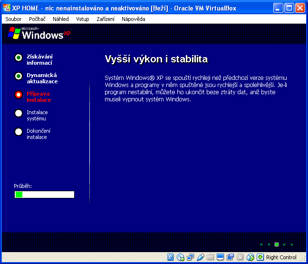Click the display monitor status icon
This screenshot has width=308, height=264.
[x=220, y=257]
